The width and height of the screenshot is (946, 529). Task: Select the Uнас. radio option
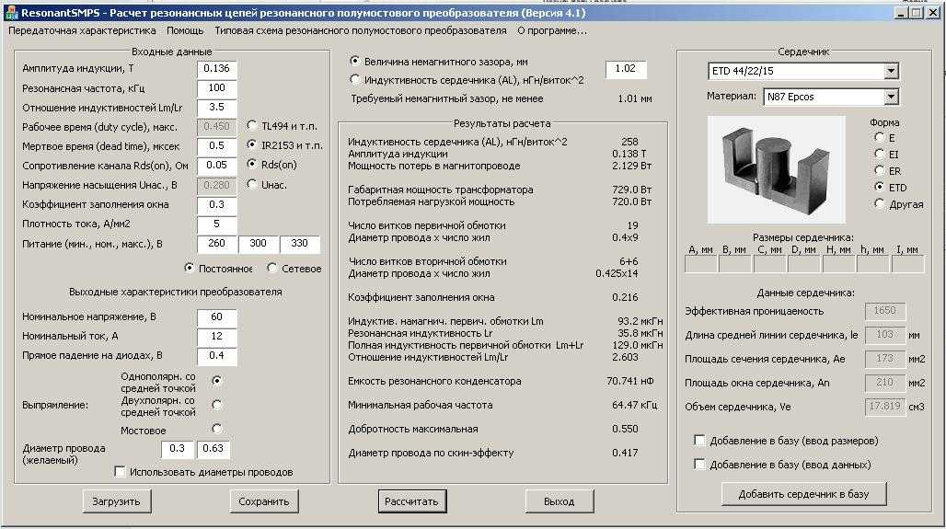(251, 185)
